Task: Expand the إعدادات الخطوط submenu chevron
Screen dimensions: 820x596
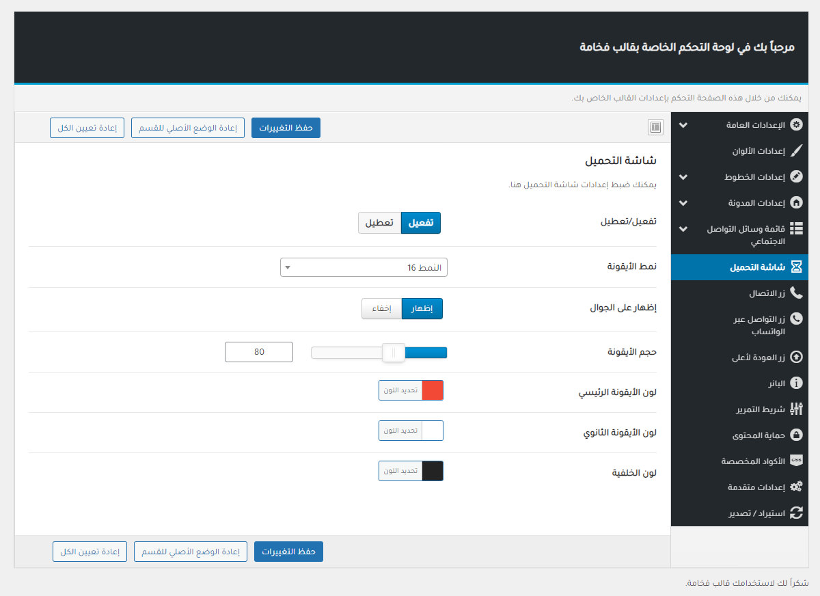Action: point(683,177)
